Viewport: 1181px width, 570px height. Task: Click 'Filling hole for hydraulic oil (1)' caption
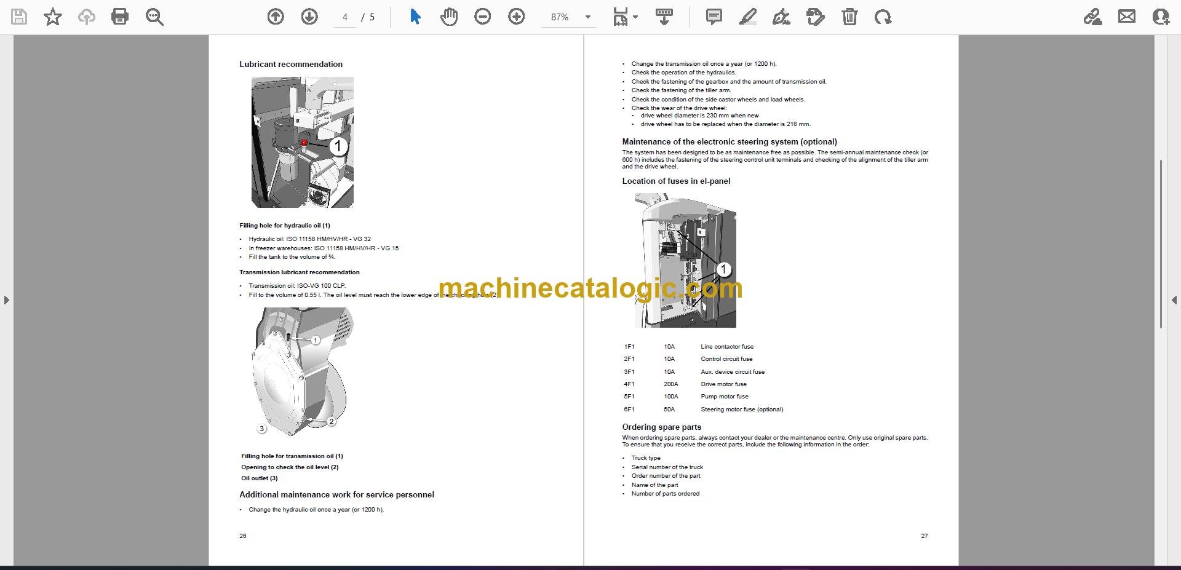point(285,226)
